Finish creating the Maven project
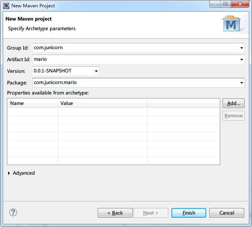The width and height of the screenshot is (252, 227). 189,213
